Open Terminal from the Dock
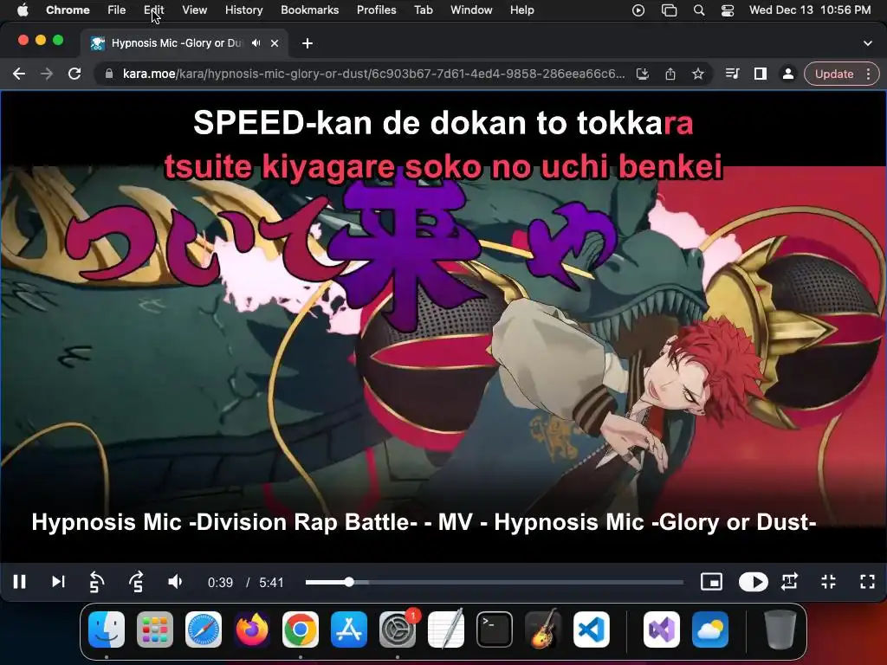Screen dimensions: 887x665 pyautogui.click(x=495, y=629)
